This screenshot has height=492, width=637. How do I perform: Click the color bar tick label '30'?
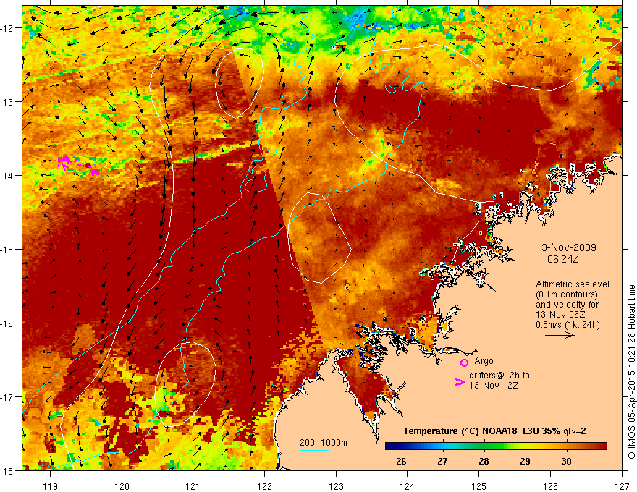coord(566,461)
